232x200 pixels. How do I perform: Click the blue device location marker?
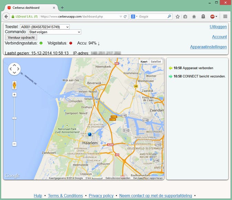coord(89,134)
